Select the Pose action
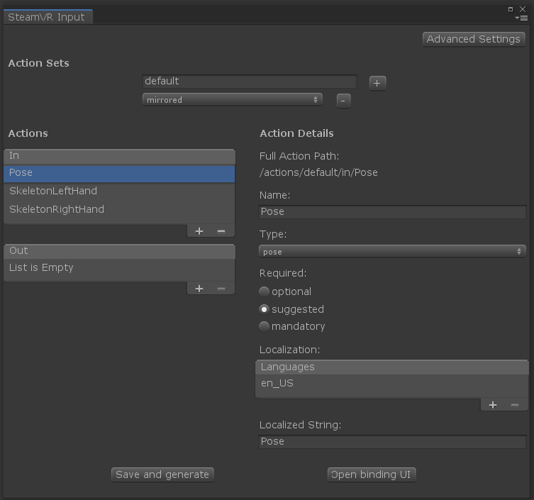This screenshot has width=534, height=500. click(119, 173)
